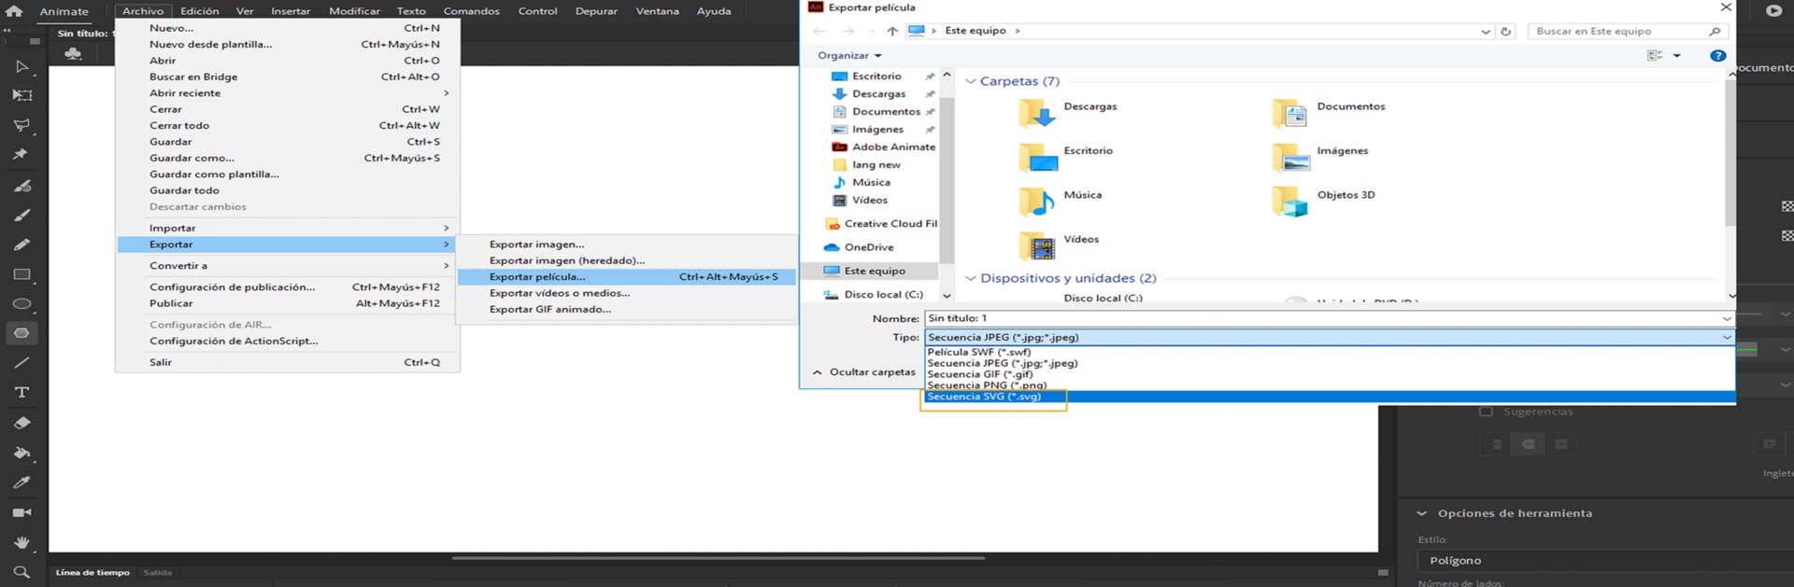The image size is (1794, 587).
Task: Open the view options dropdown arrow
Action: pyautogui.click(x=1677, y=56)
